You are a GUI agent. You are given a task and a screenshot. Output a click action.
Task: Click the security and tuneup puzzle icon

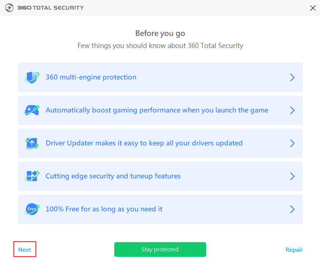pos(32,176)
